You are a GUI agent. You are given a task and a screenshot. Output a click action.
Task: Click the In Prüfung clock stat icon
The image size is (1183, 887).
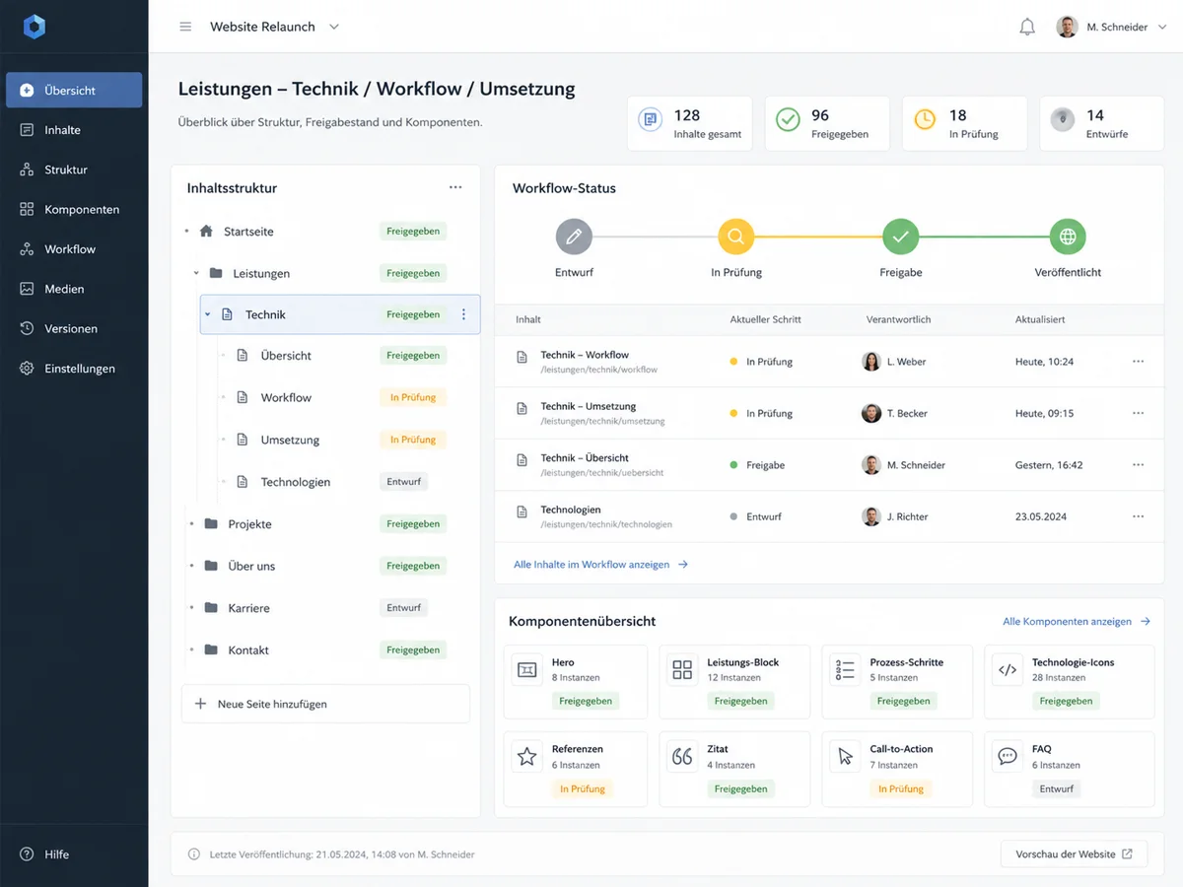pyautogui.click(x=925, y=120)
